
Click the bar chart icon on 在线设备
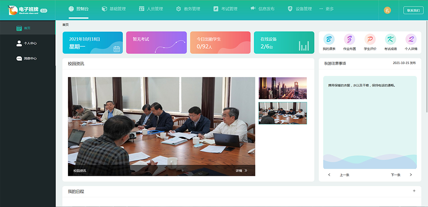304,46
